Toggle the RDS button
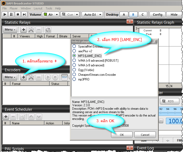This screenshot has height=152, width=183. tap(169, 101)
